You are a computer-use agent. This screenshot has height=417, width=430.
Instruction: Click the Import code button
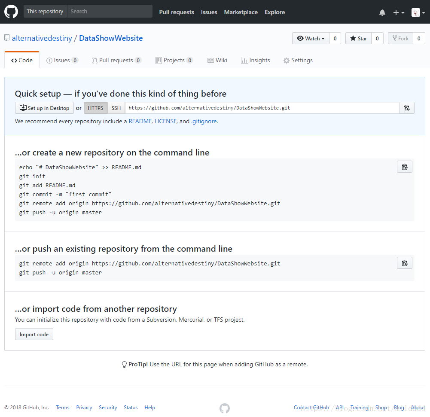pos(34,334)
